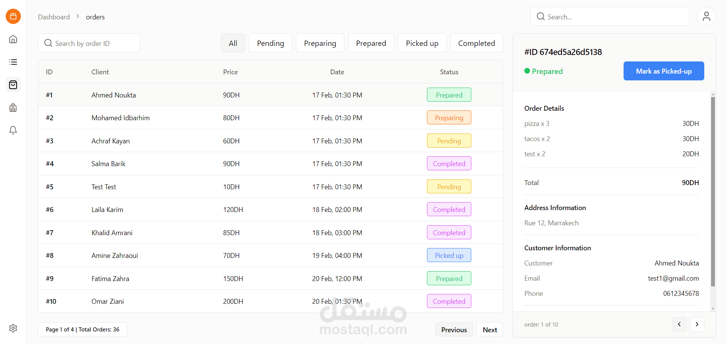Click the Rue 12, Marrakech address

(551, 223)
